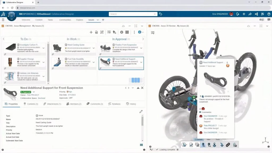This screenshot has width=272, height=153.
Task: Open the Communities dashboard tab
Action: coord(65,20)
